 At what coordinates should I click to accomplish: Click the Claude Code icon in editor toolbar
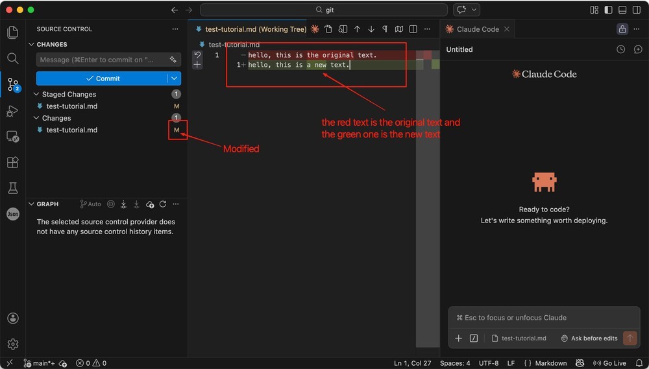tap(315, 29)
